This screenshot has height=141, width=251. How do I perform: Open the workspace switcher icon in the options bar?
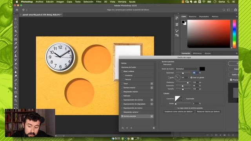(x=229, y=10)
